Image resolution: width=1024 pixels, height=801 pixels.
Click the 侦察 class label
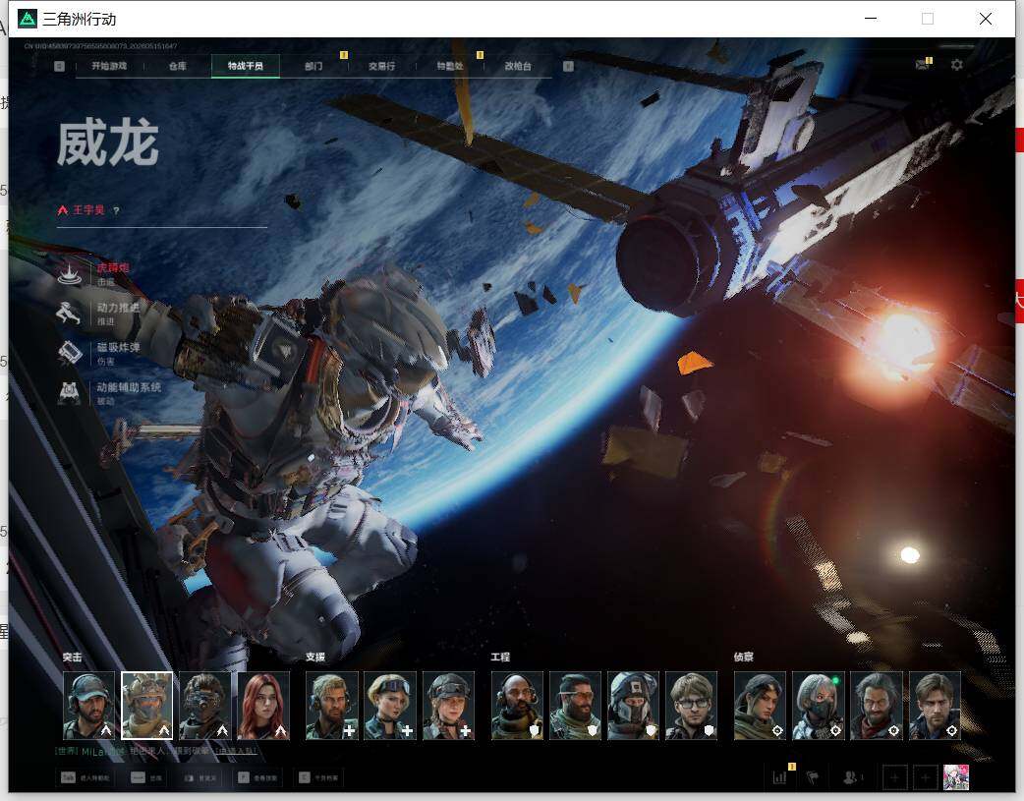[x=744, y=658]
